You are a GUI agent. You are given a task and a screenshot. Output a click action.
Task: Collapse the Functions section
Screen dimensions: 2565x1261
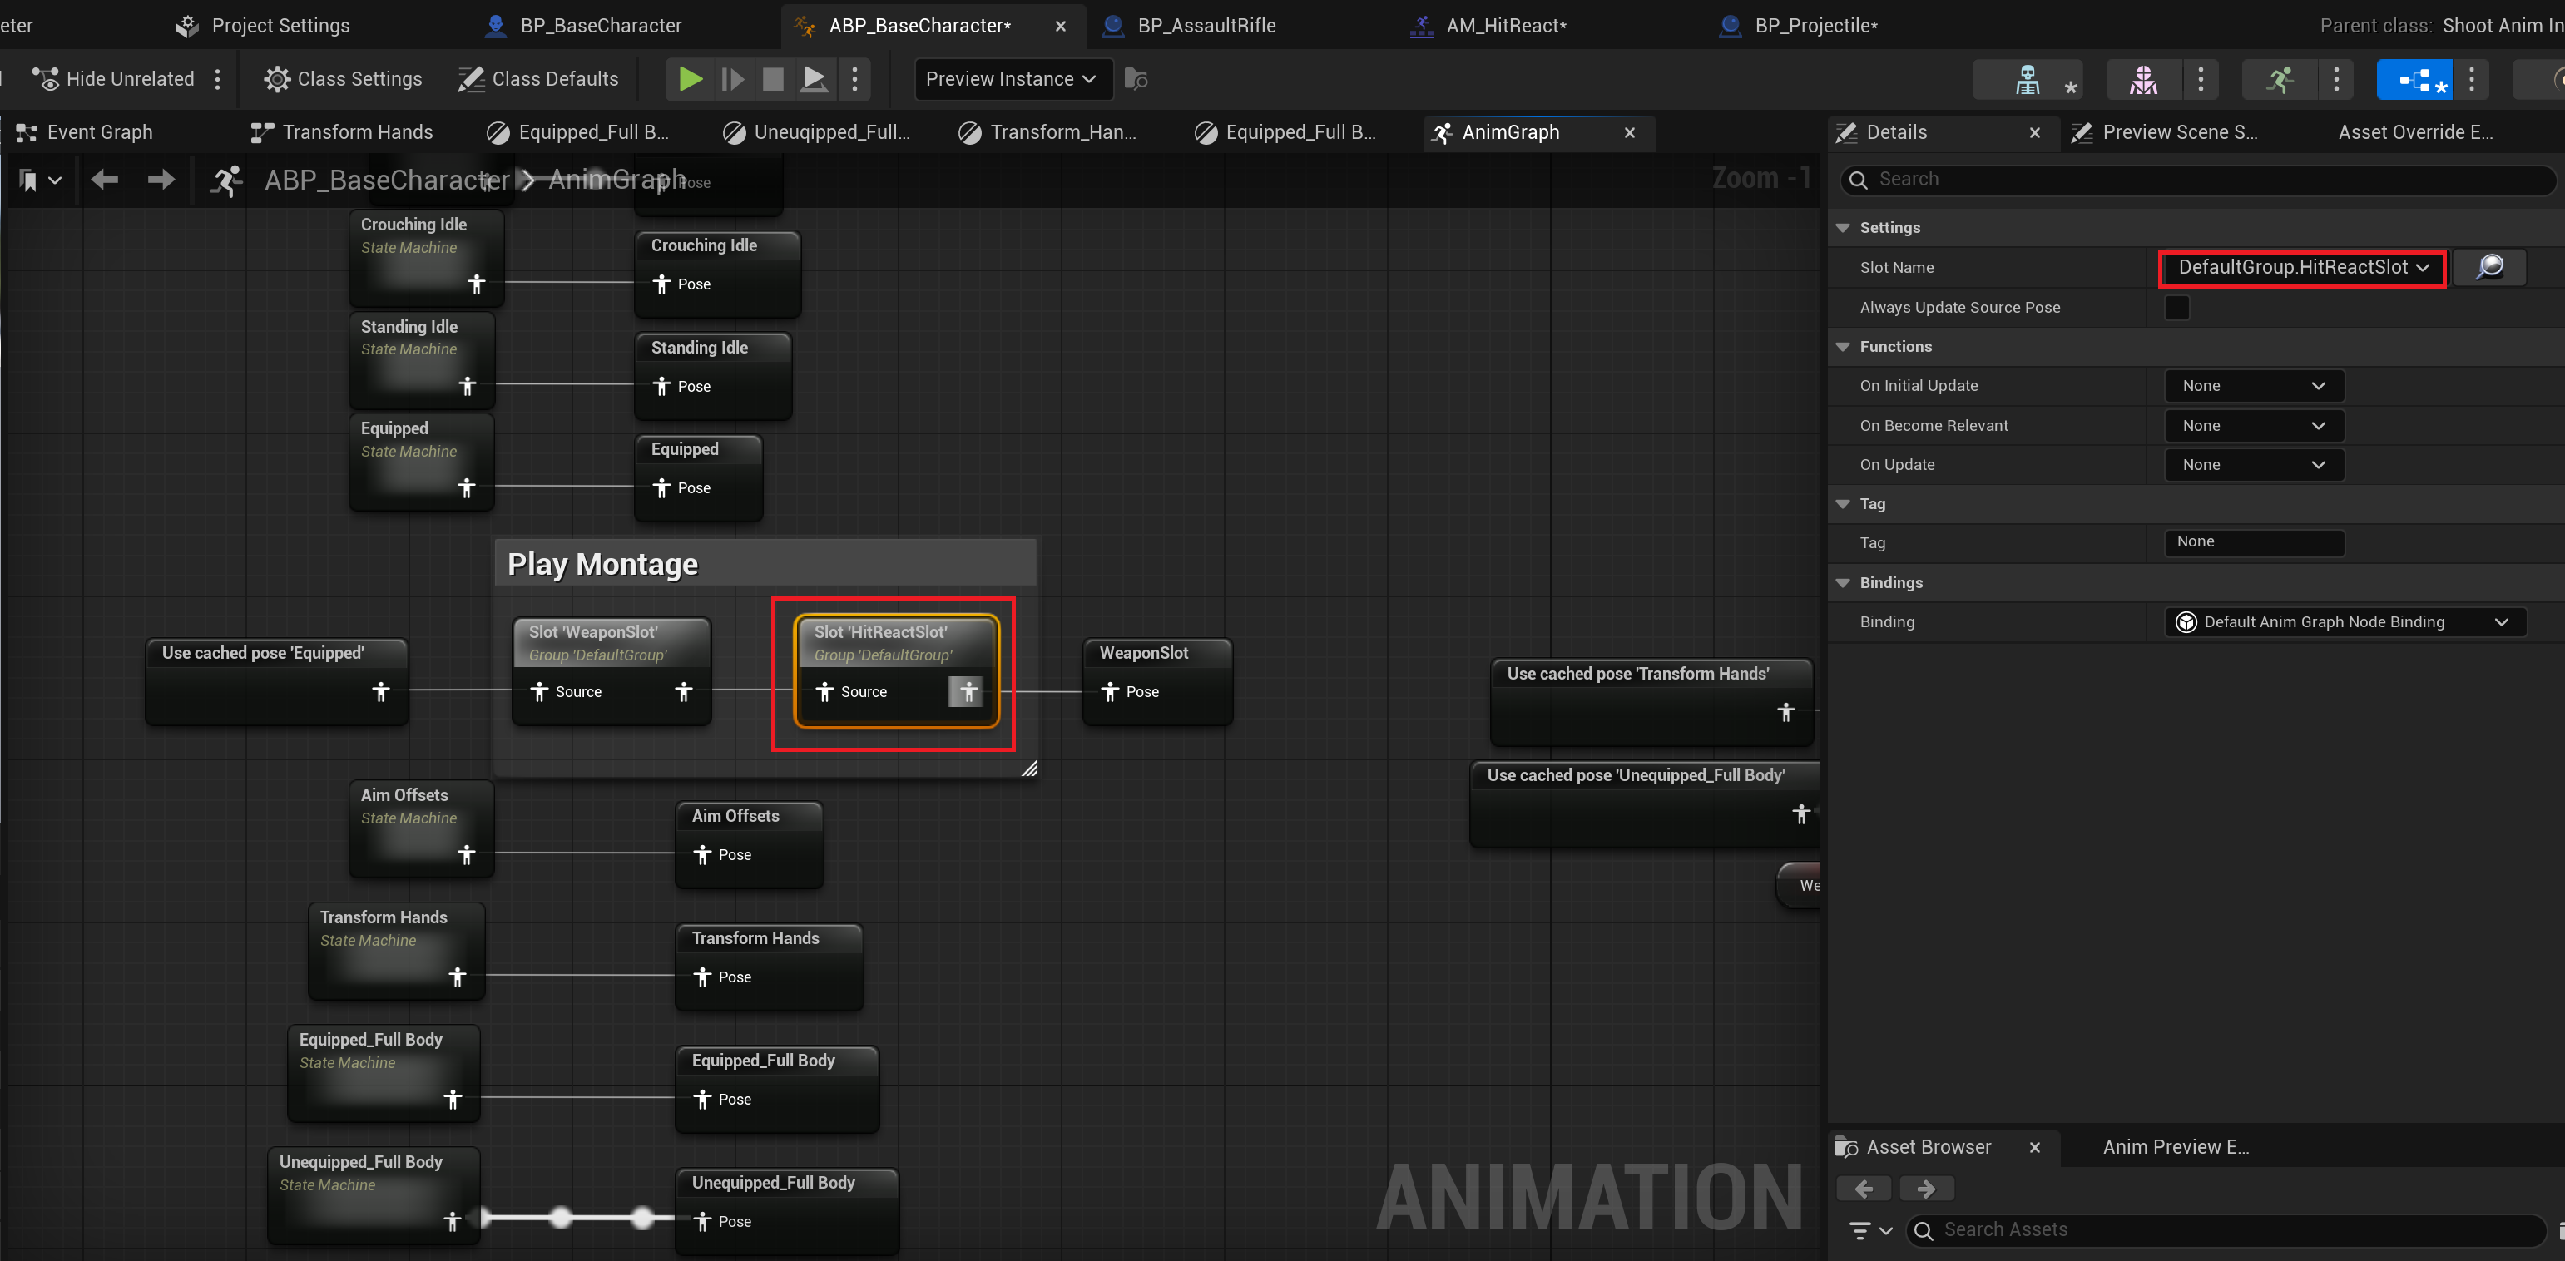pyautogui.click(x=1843, y=346)
